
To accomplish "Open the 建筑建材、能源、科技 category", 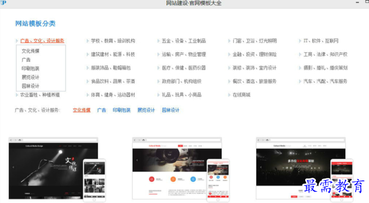I will [x=113, y=55].
